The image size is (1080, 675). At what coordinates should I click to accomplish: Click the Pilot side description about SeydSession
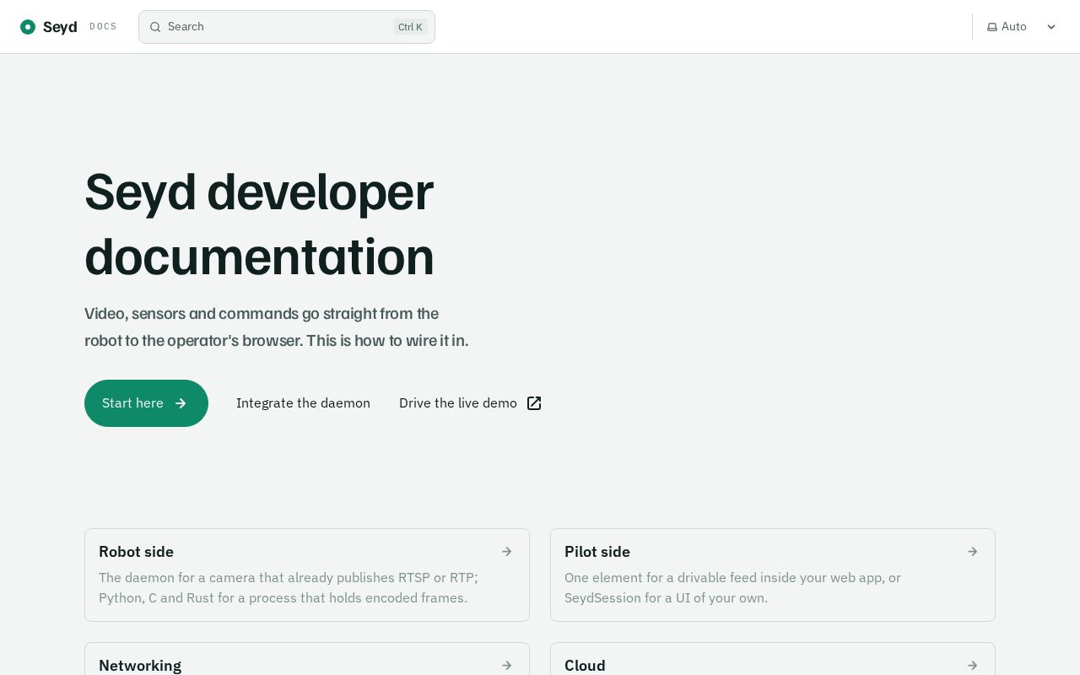[732, 588]
